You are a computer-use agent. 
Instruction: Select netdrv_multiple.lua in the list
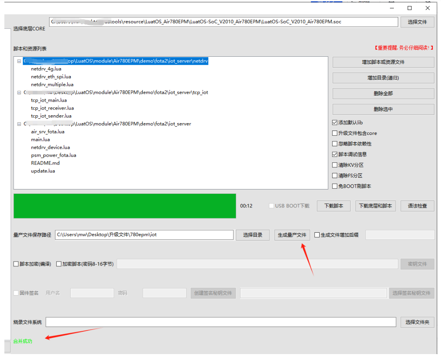(x=52, y=85)
